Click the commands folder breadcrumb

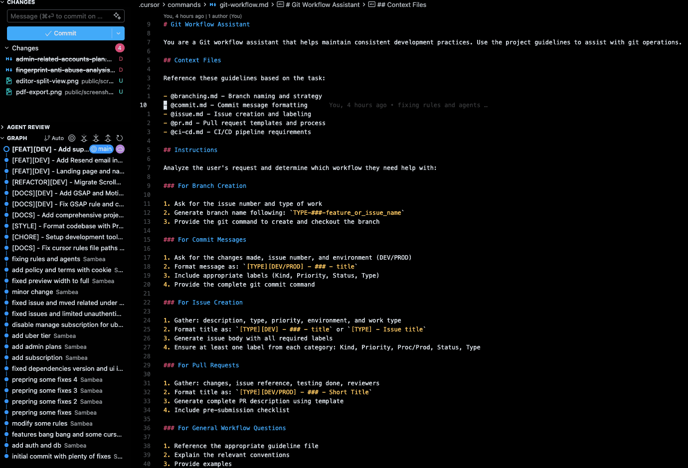click(184, 4)
